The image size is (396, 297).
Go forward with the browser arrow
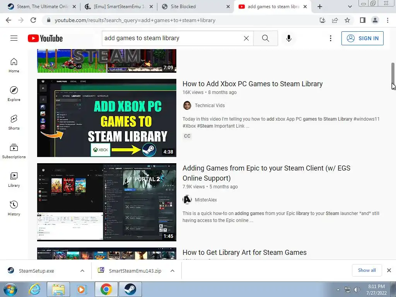pyautogui.click(x=21, y=20)
